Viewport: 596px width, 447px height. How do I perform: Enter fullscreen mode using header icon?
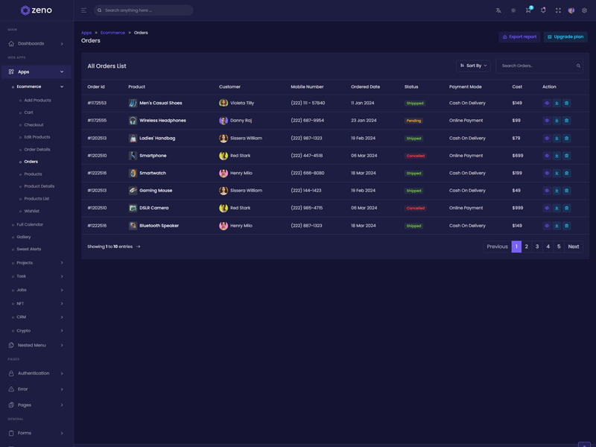558,10
